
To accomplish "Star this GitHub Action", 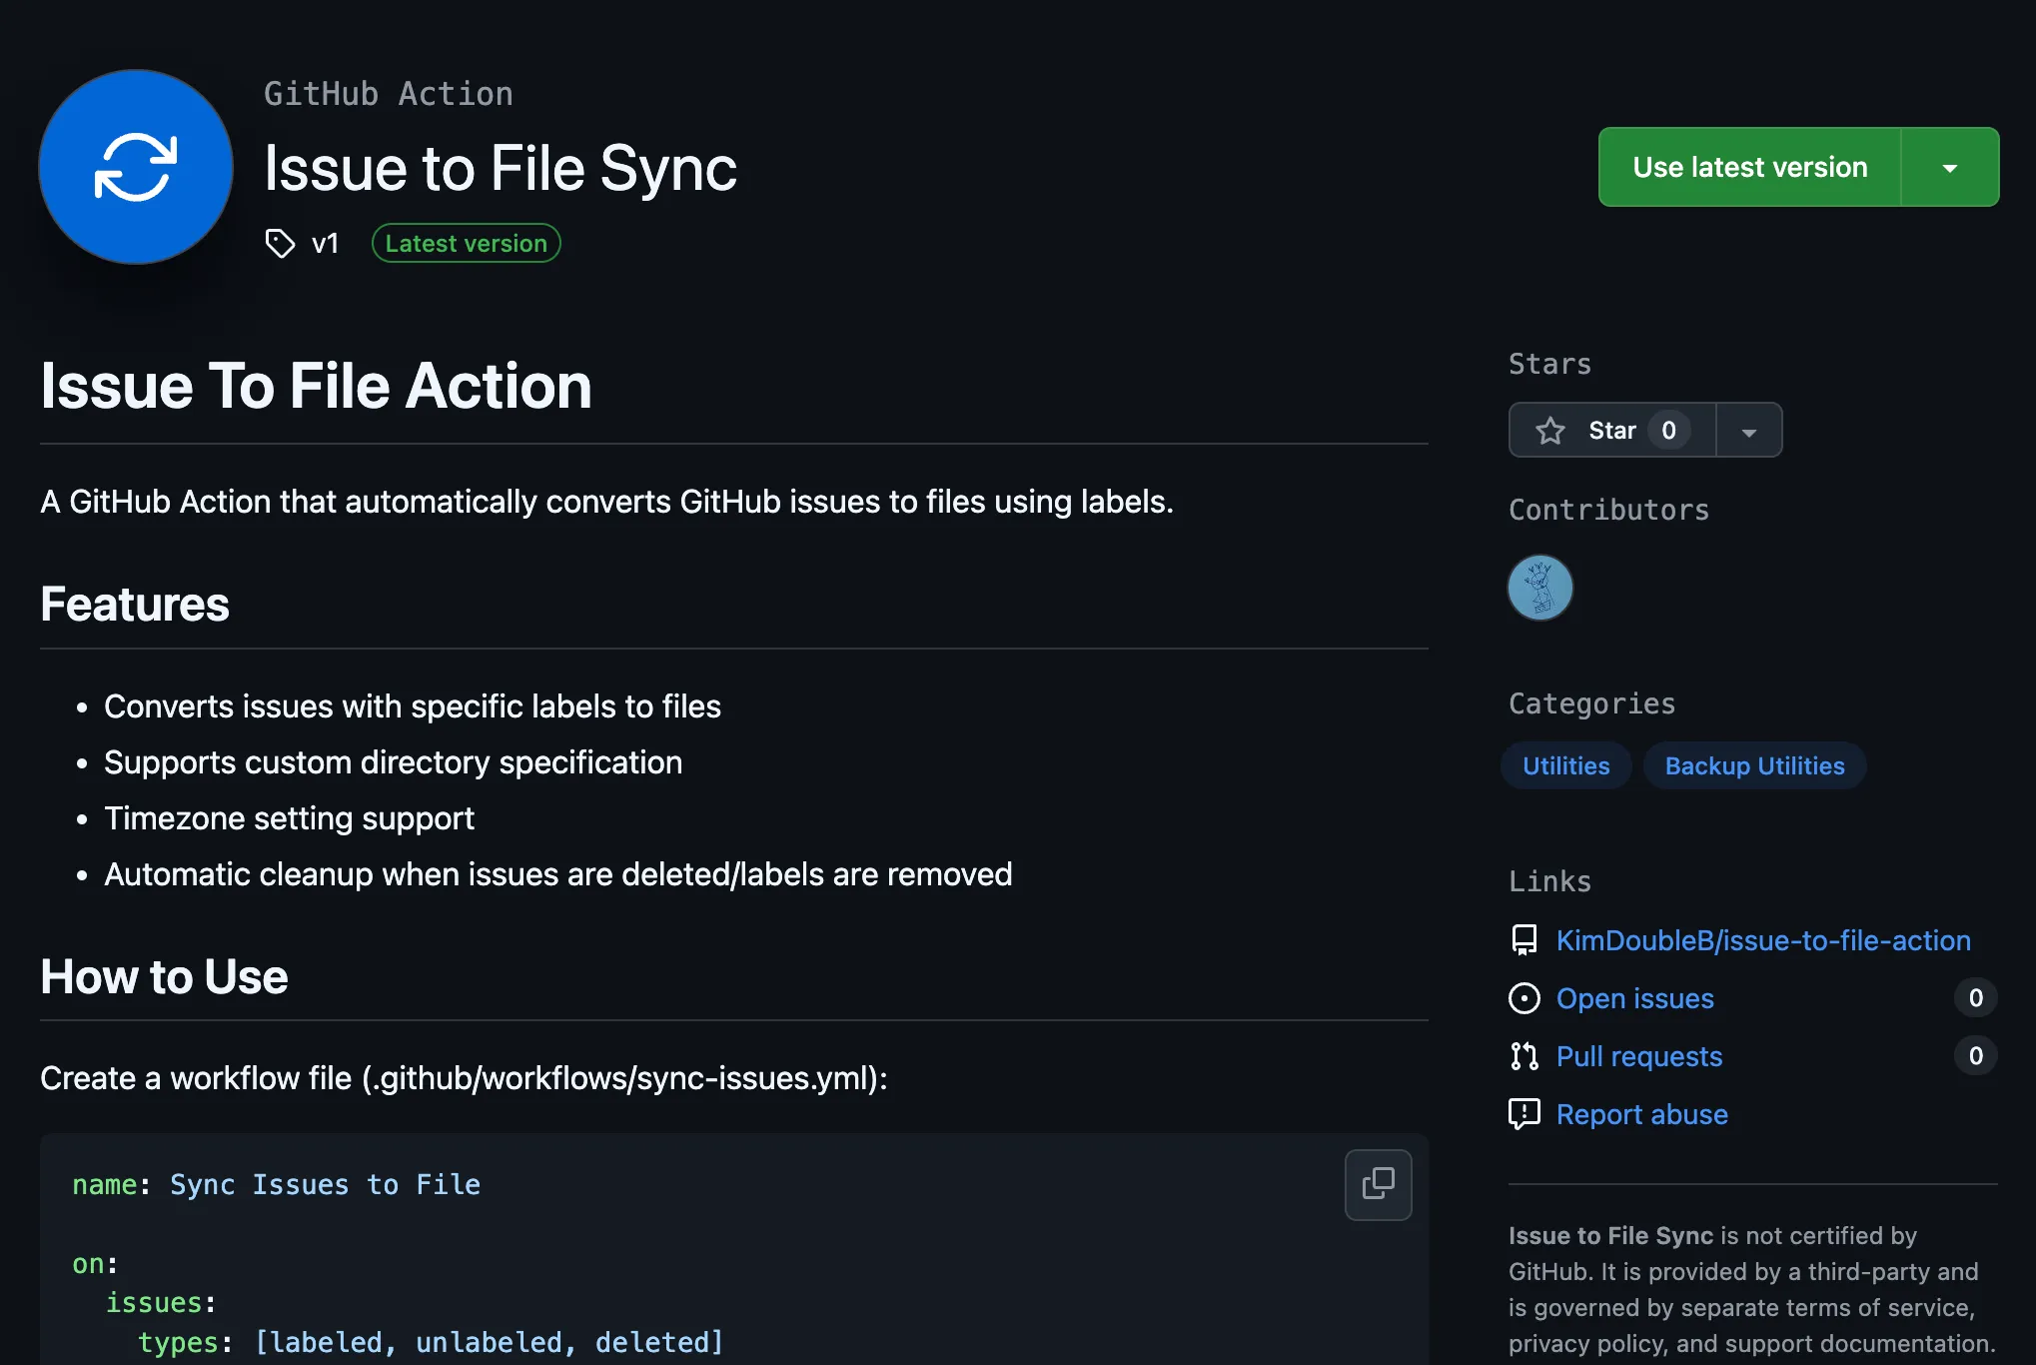I will tap(1612, 431).
